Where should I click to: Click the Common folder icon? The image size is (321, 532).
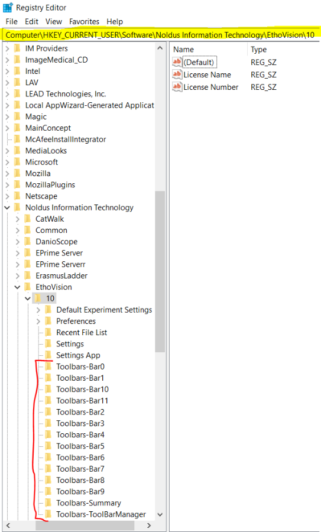pos(27,231)
